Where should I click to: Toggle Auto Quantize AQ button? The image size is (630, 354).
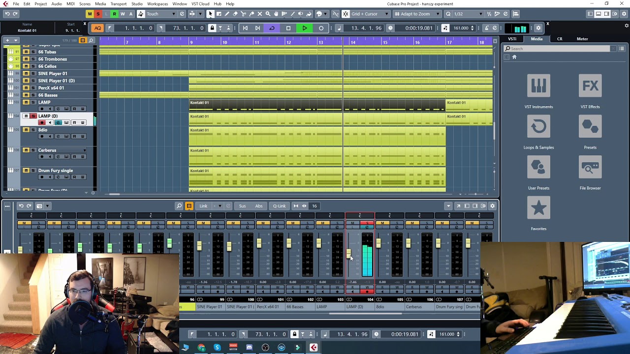pyautogui.click(x=97, y=28)
